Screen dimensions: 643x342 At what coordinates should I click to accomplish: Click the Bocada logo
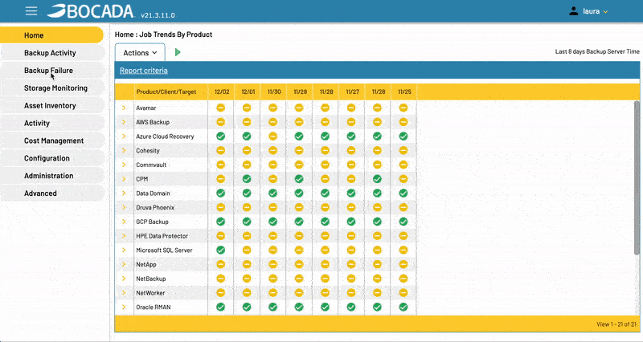[90, 11]
